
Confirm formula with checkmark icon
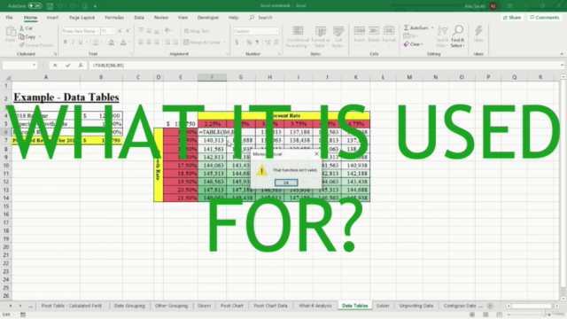pyautogui.click(x=68, y=65)
